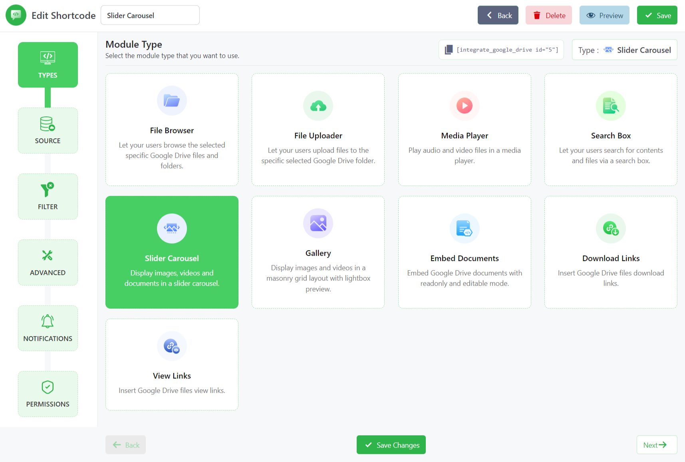Proceed with the Next button
This screenshot has height=462, width=685.
click(x=657, y=444)
